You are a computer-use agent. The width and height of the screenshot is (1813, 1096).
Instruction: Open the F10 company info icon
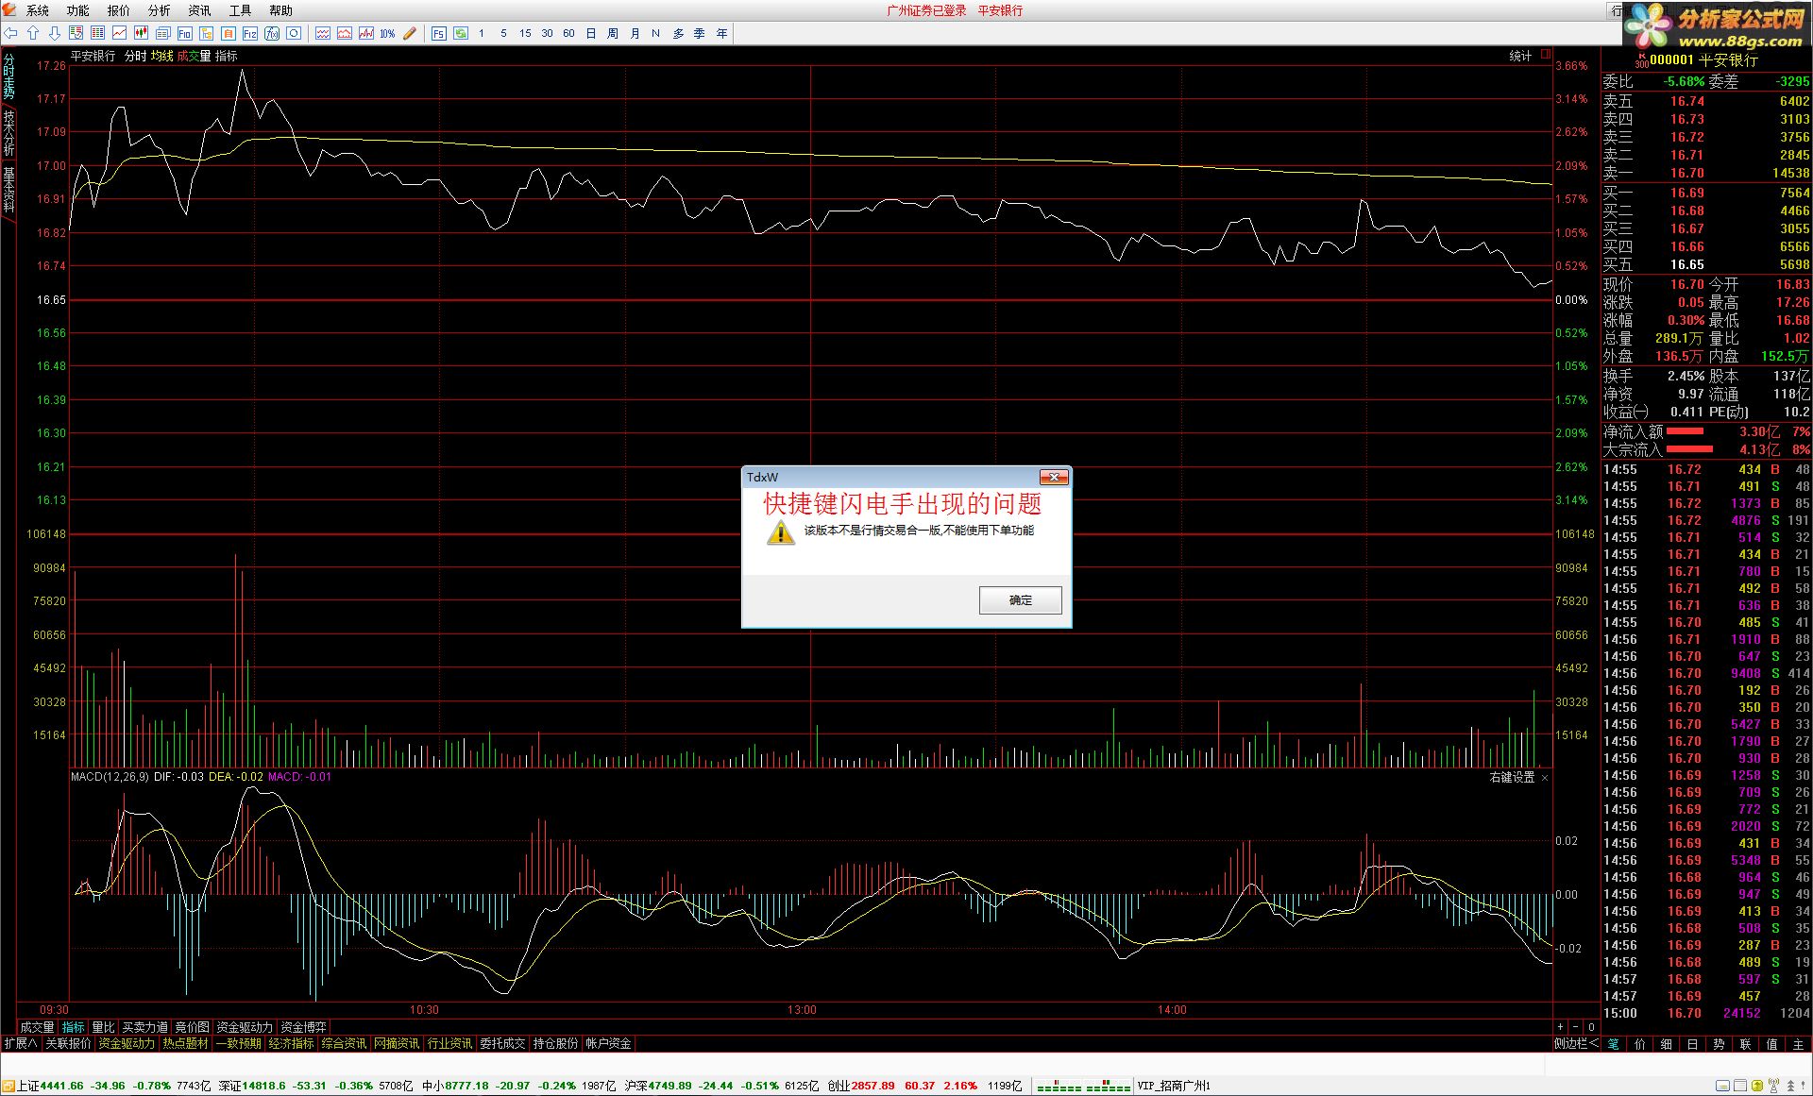pos(185,33)
